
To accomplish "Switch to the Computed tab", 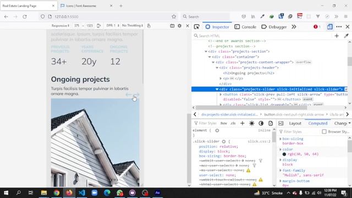I will (318, 123).
